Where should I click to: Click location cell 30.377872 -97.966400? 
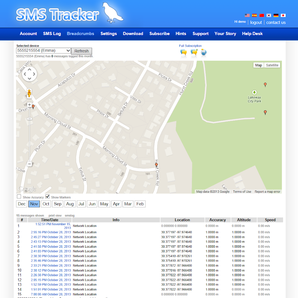[x=176, y=266]
